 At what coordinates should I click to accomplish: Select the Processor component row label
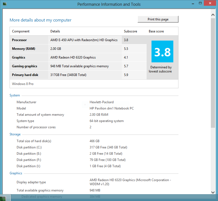coord(19,40)
